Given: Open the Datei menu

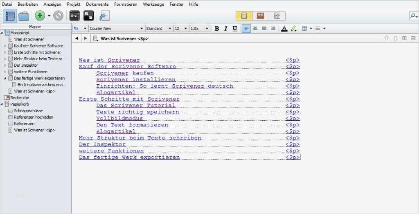Looking at the screenshot, I should pyautogui.click(x=7, y=4).
